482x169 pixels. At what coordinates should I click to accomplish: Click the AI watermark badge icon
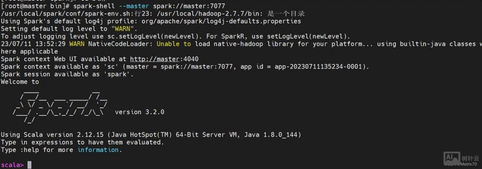(452, 157)
